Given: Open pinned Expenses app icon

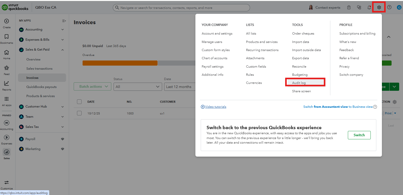Looking at the screenshot, I should (7, 138).
